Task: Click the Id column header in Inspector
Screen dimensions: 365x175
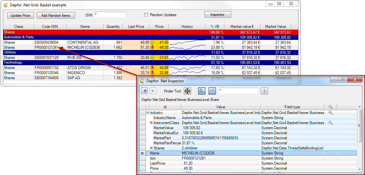Action: pyautogui.click(x=165, y=107)
